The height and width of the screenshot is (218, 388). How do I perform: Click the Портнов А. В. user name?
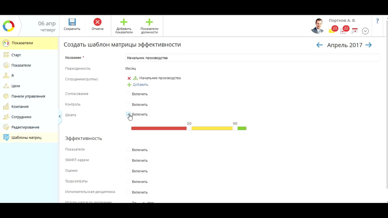tap(342, 21)
